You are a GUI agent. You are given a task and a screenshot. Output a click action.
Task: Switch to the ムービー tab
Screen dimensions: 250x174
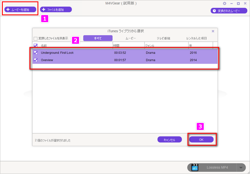(x=131, y=38)
